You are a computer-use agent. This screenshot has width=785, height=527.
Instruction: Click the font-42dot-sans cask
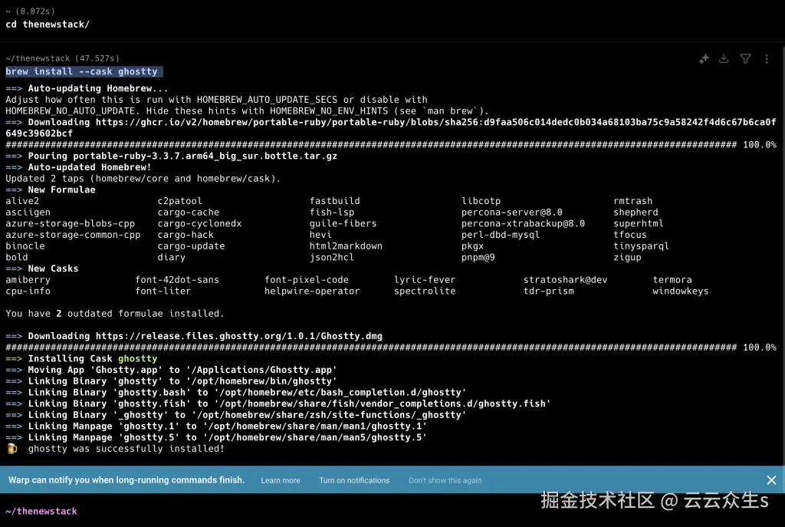[177, 280]
